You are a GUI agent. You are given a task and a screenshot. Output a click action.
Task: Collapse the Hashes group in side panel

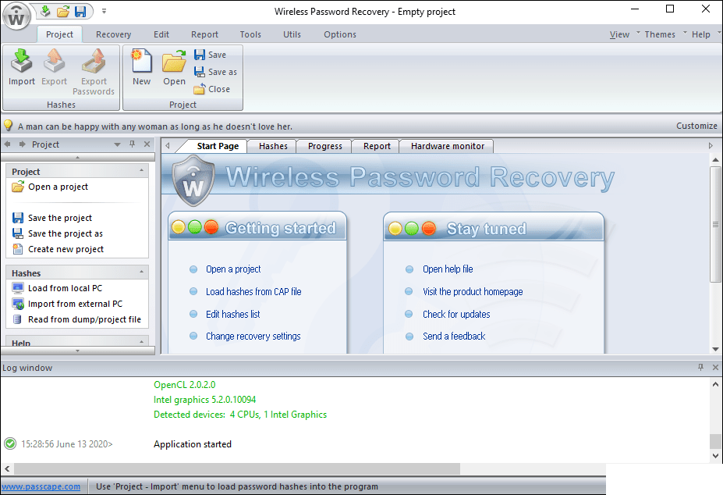(141, 272)
